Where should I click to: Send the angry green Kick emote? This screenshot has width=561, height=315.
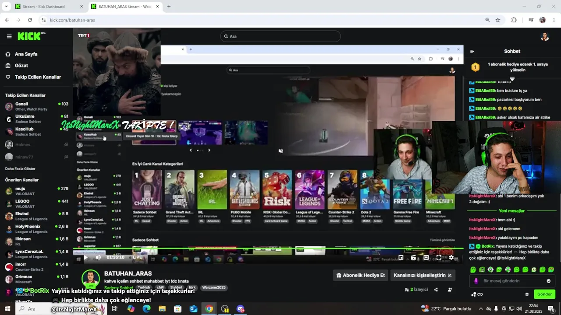tap(482, 269)
